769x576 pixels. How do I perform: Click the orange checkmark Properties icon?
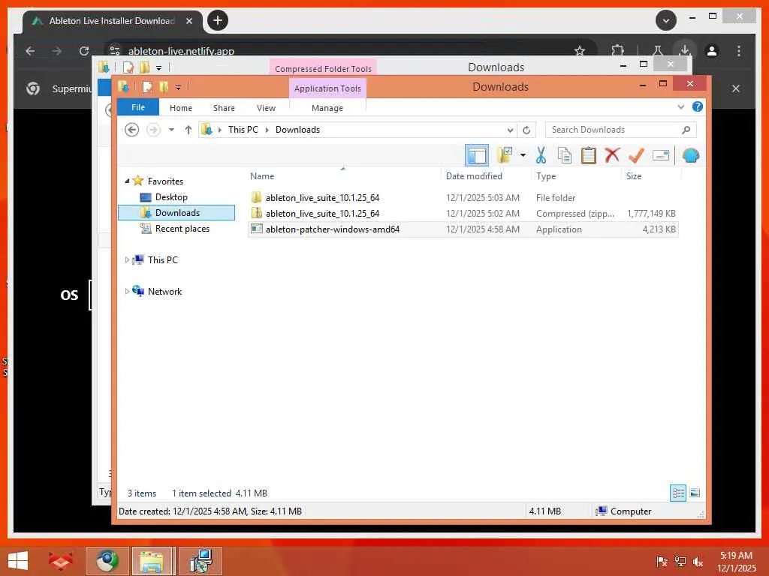pyautogui.click(x=636, y=155)
